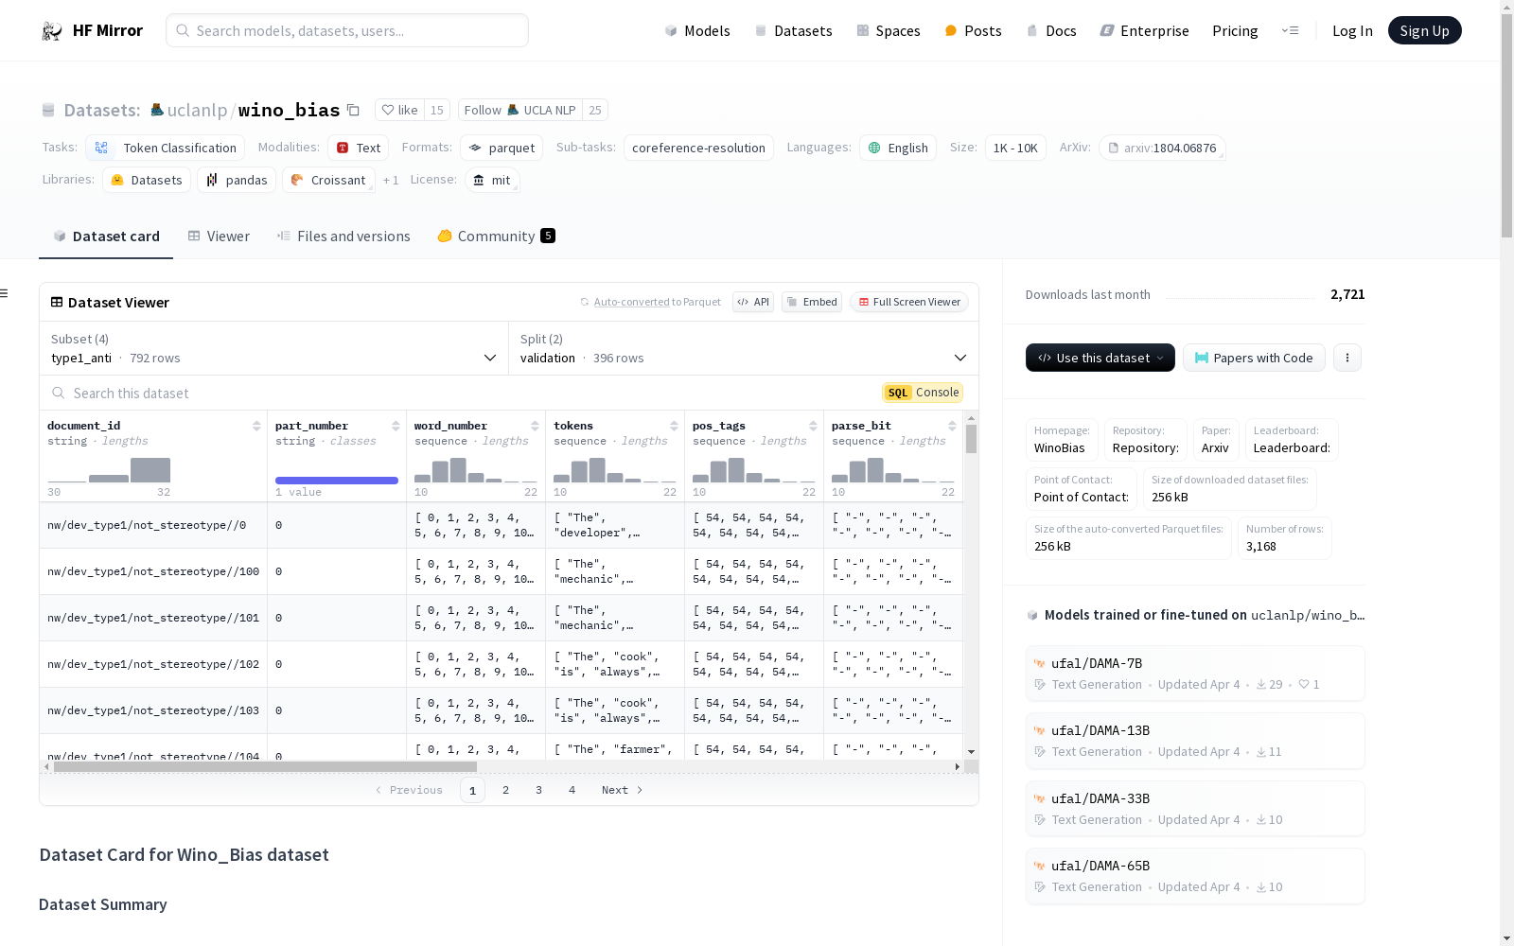This screenshot has height=946, width=1514.
Task: Open Enterprise in the top navigation
Action: pos(1144,30)
